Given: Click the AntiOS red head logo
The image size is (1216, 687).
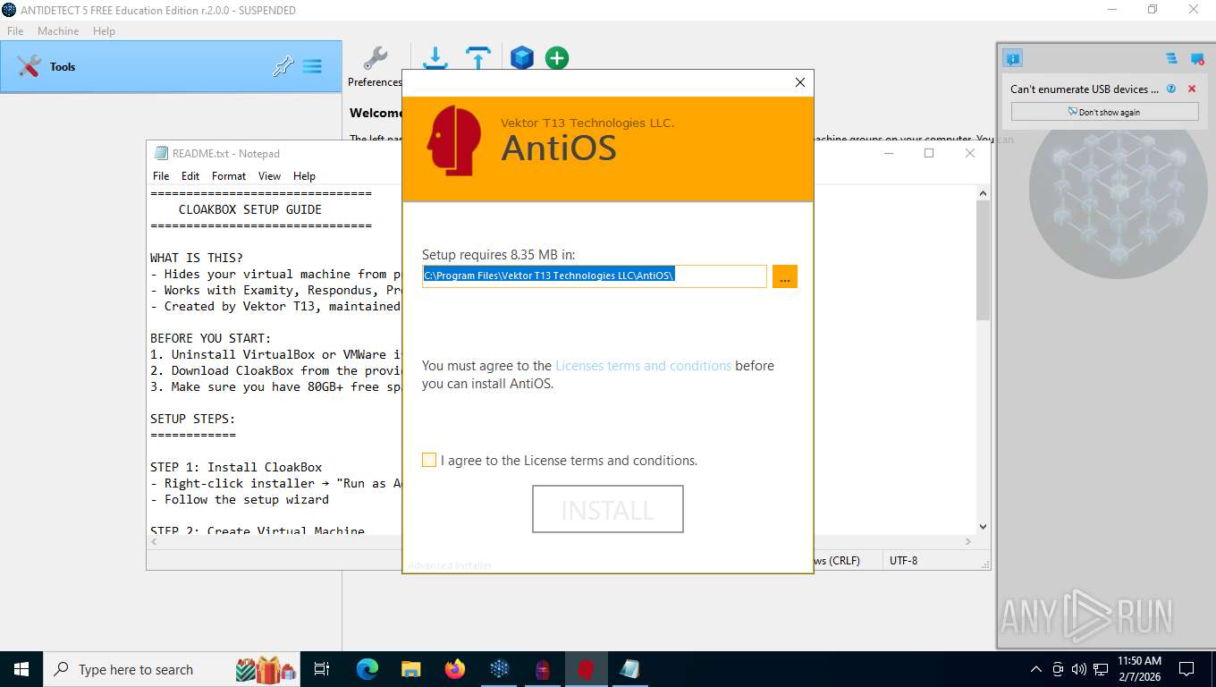Looking at the screenshot, I should (x=454, y=140).
